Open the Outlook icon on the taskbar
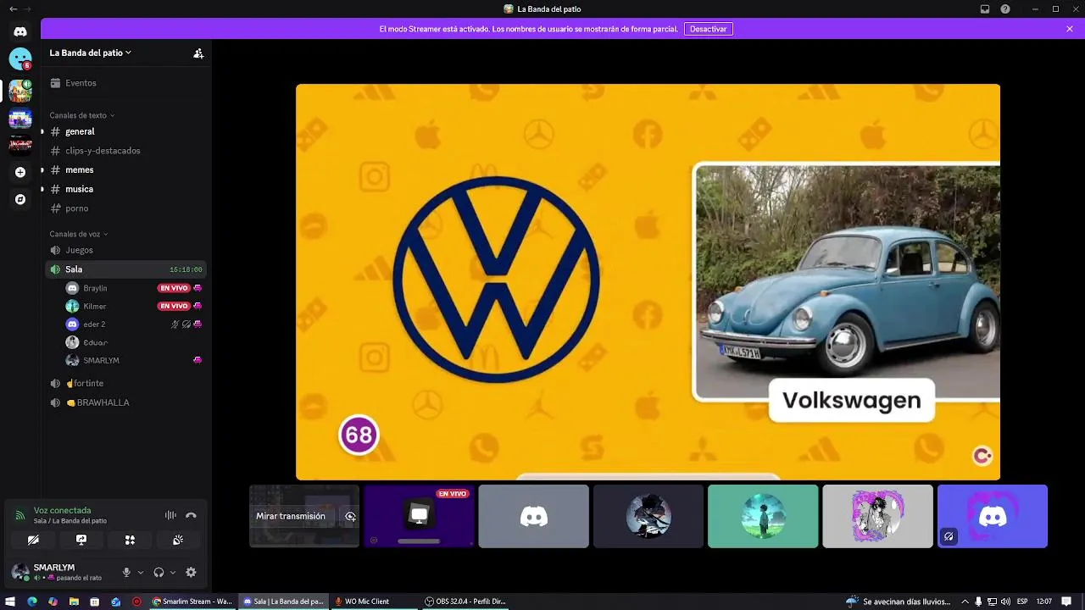 [x=115, y=602]
